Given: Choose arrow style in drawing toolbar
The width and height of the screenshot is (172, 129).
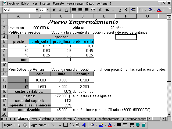Looking at the screenshot, I should [x=131, y=125].
